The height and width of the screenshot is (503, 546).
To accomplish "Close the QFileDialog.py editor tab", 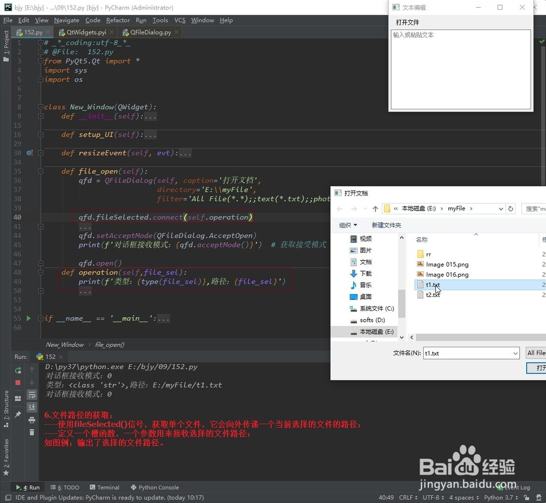I will [176, 32].
